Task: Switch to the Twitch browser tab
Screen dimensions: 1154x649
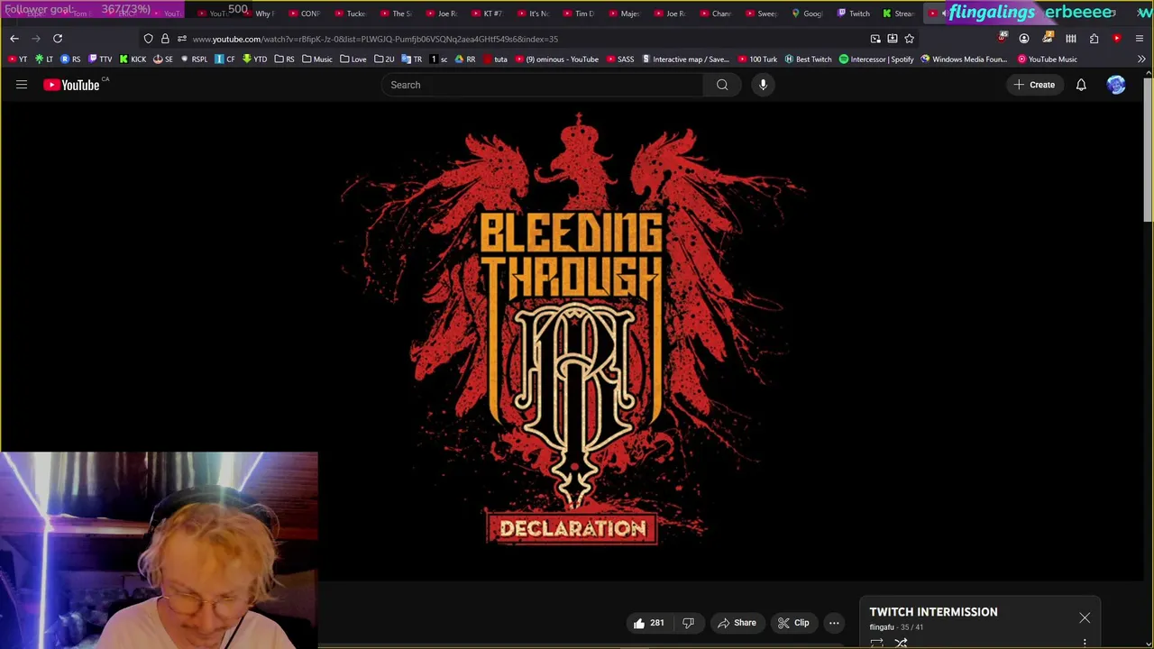Action: (x=854, y=14)
